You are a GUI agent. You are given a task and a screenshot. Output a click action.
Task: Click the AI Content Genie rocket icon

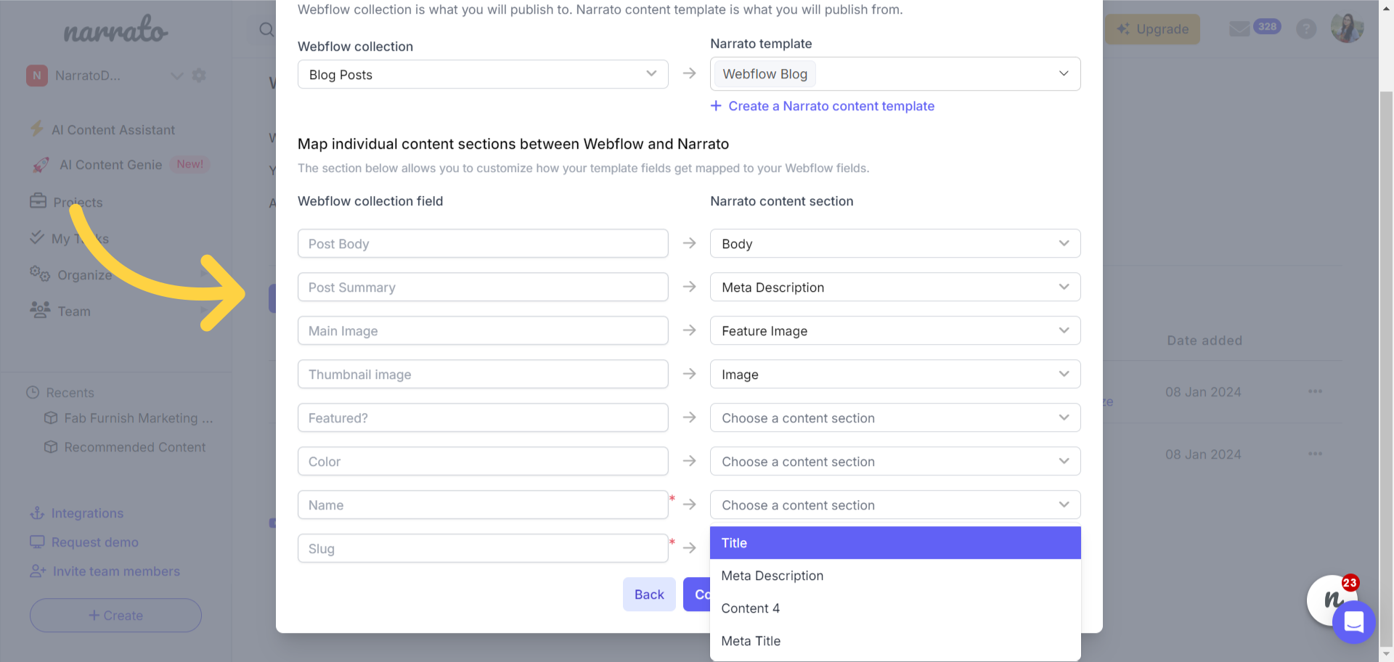(x=41, y=165)
